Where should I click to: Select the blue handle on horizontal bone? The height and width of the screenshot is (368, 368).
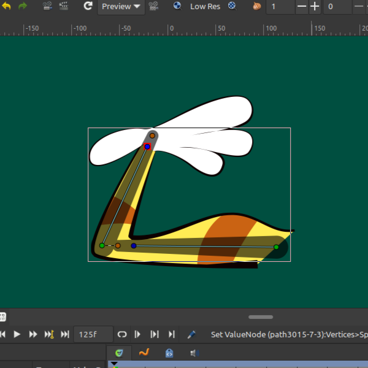coord(134,246)
